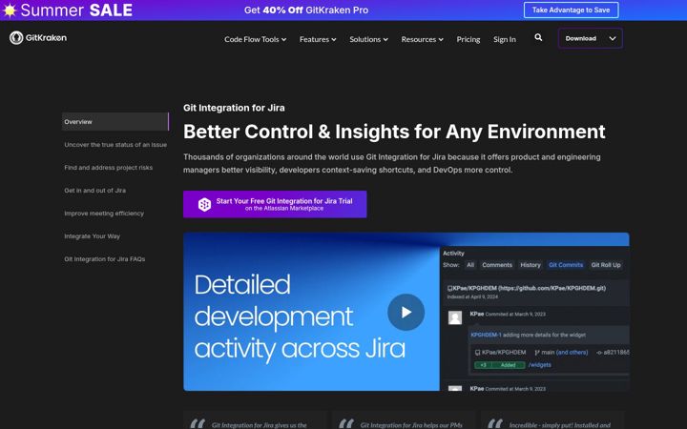Click Take Advantage to Save button
The width and height of the screenshot is (687, 429).
[571, 10]
